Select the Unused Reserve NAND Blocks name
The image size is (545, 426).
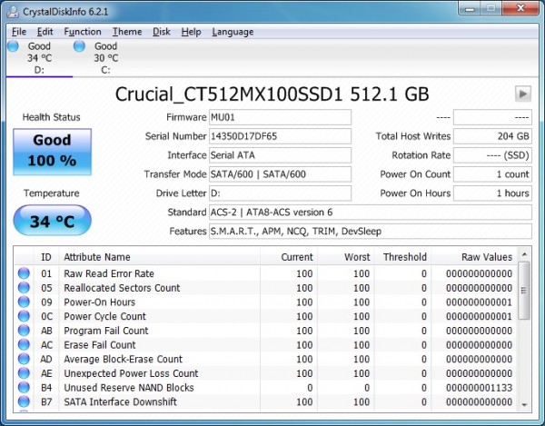coord(129,388)
